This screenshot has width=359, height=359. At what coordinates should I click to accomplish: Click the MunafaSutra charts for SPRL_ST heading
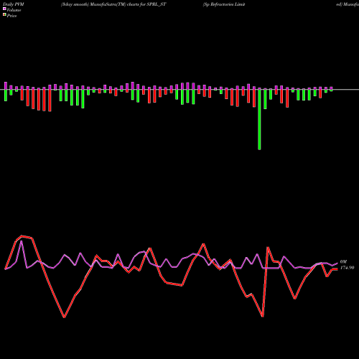pos(113,4)
